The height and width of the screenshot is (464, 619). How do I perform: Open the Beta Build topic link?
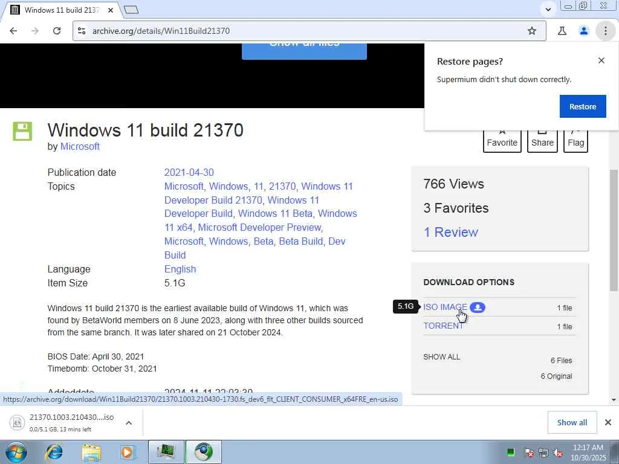(x=300, y=241)
